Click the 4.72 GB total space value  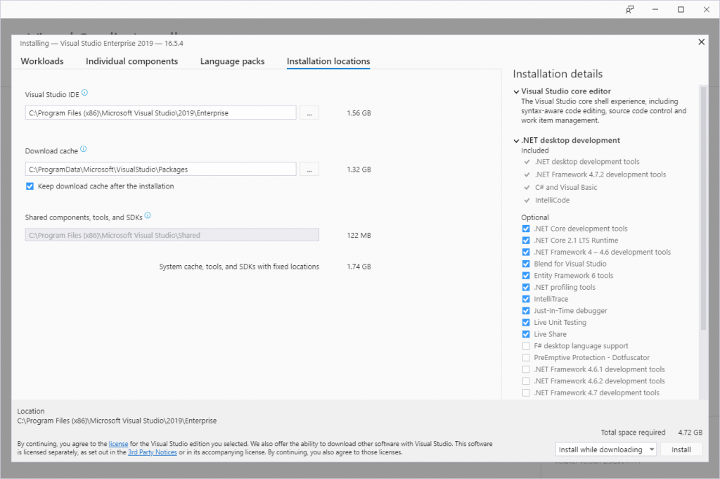coord(690,432)
